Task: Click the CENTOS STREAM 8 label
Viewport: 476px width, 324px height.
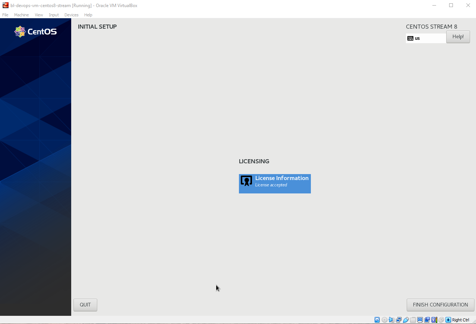Action: 432,27
